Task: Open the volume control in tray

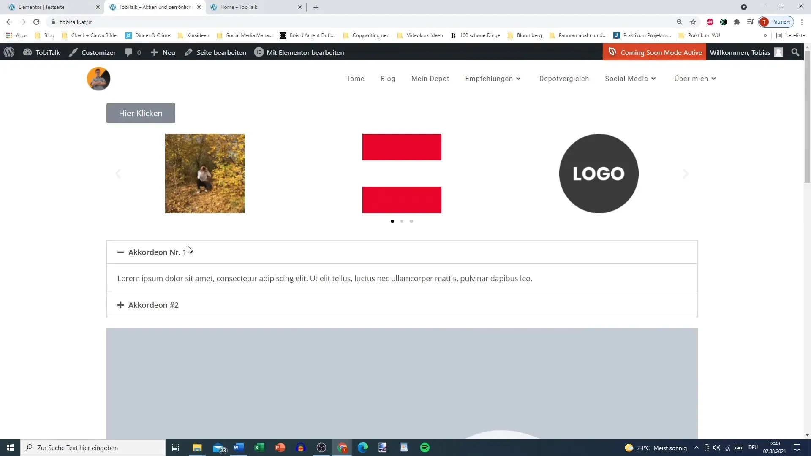Action: click(717, 448)
